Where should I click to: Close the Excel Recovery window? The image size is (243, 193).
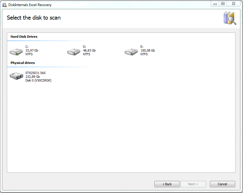coord(233,3)
